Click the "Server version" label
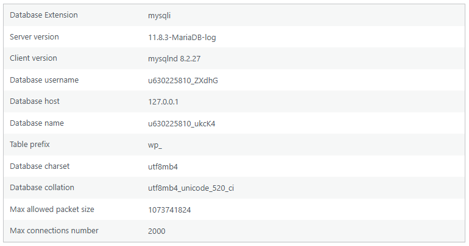 pyautogui.click(x=35, y=37)
